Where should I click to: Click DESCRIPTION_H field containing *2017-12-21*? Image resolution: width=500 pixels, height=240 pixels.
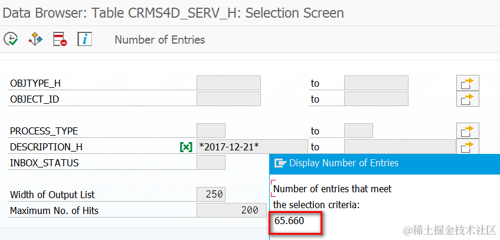pos(252,147)
